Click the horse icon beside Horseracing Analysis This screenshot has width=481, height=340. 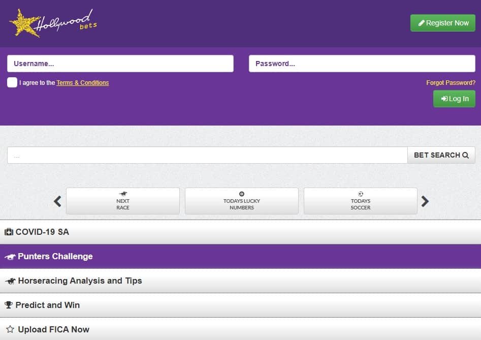[x=10, y=281]
